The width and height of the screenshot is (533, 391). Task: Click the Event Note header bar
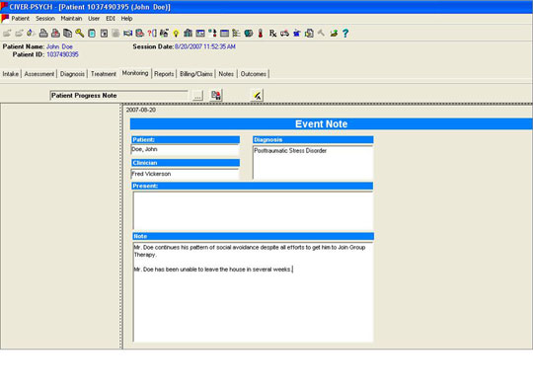(331, 124)
